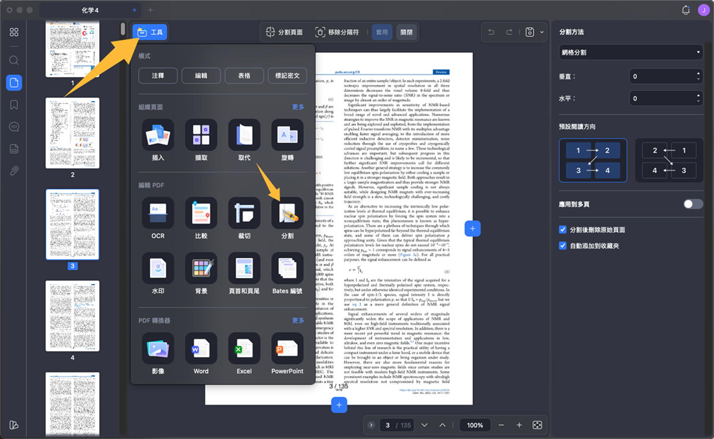This screenshot has width=714, height=439.
Task: Switch to Edit (編輯) mode
Action: click(x=201, y=76)
